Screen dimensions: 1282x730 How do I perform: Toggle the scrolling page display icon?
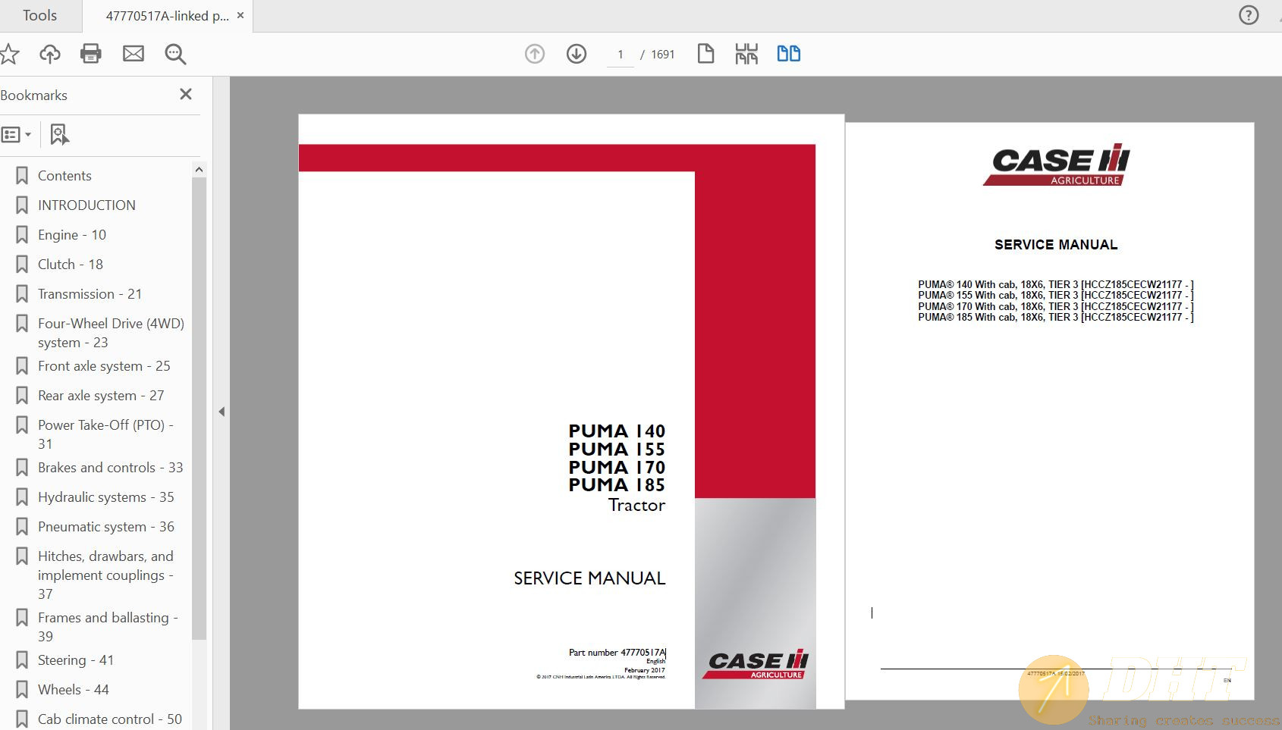point(746,54)
